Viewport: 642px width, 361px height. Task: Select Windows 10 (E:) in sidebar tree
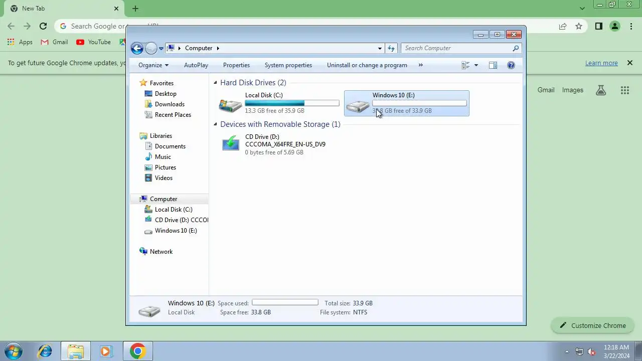[176, 231]
